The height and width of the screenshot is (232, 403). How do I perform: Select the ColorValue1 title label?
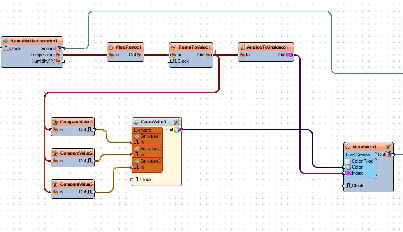click(x=154, y=122)
